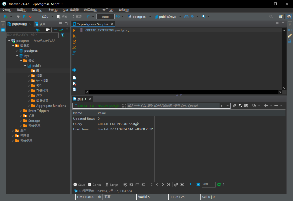This screenshot has height=201, width=293.
Task: Open a new SQL editor
Action: [43, 16]
